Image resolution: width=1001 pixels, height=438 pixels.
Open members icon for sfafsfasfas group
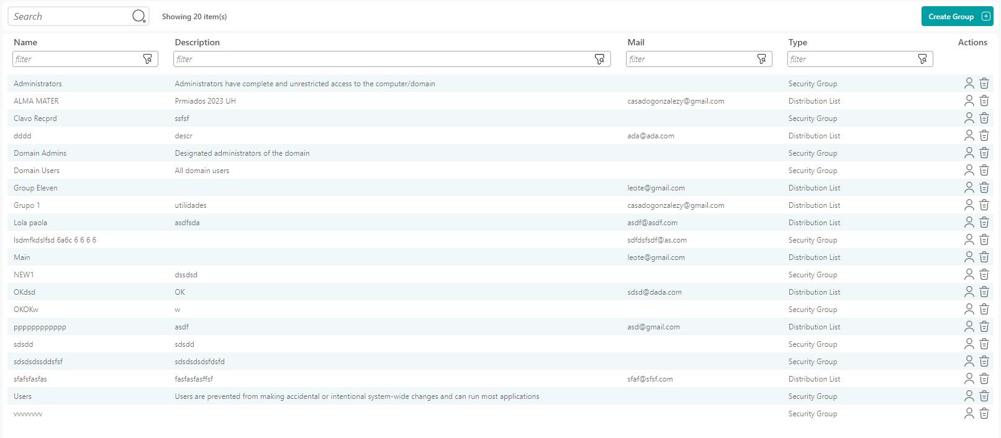click(x=969, y=378)
